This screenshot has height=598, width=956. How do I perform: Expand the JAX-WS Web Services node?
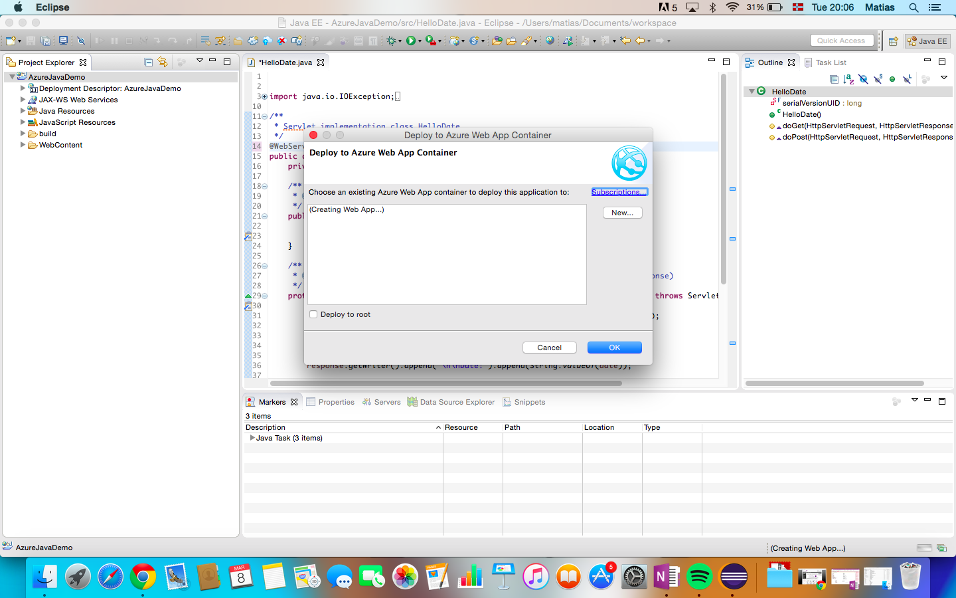point(23,99)
